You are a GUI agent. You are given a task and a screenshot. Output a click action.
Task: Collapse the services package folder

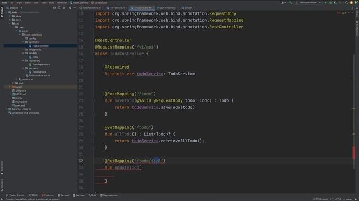[23, 68]
